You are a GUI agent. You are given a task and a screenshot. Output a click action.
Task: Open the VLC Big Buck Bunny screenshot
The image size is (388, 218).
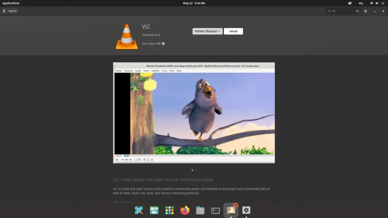tap(194, 113)
